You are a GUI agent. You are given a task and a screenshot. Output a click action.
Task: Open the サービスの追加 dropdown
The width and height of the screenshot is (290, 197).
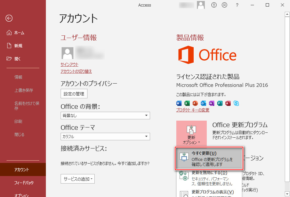pos(77,179)
